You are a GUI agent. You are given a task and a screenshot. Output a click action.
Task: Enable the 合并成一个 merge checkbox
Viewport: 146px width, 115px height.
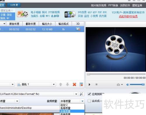[89, 101]
